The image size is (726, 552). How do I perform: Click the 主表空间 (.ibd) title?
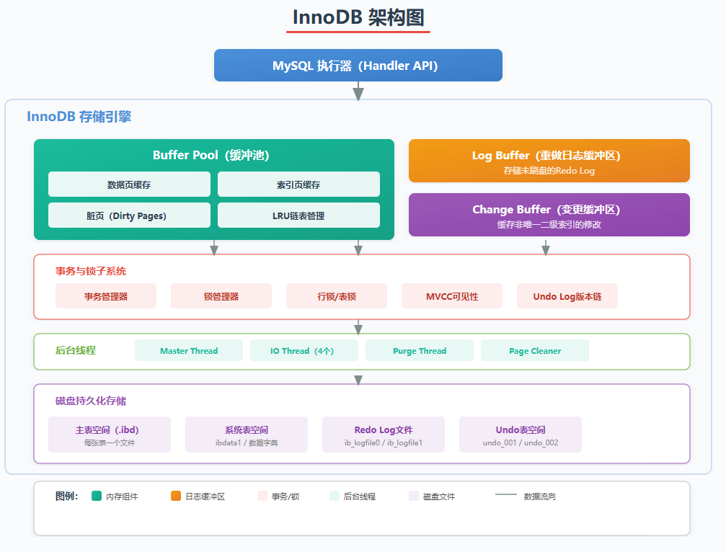click(107, 429)
